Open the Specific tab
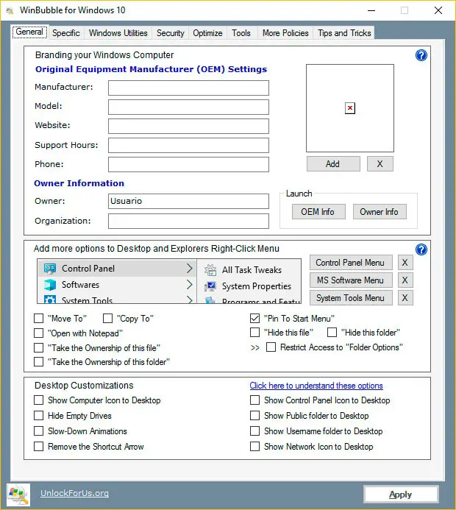456x510 pixels. click(x=66, y=33)
